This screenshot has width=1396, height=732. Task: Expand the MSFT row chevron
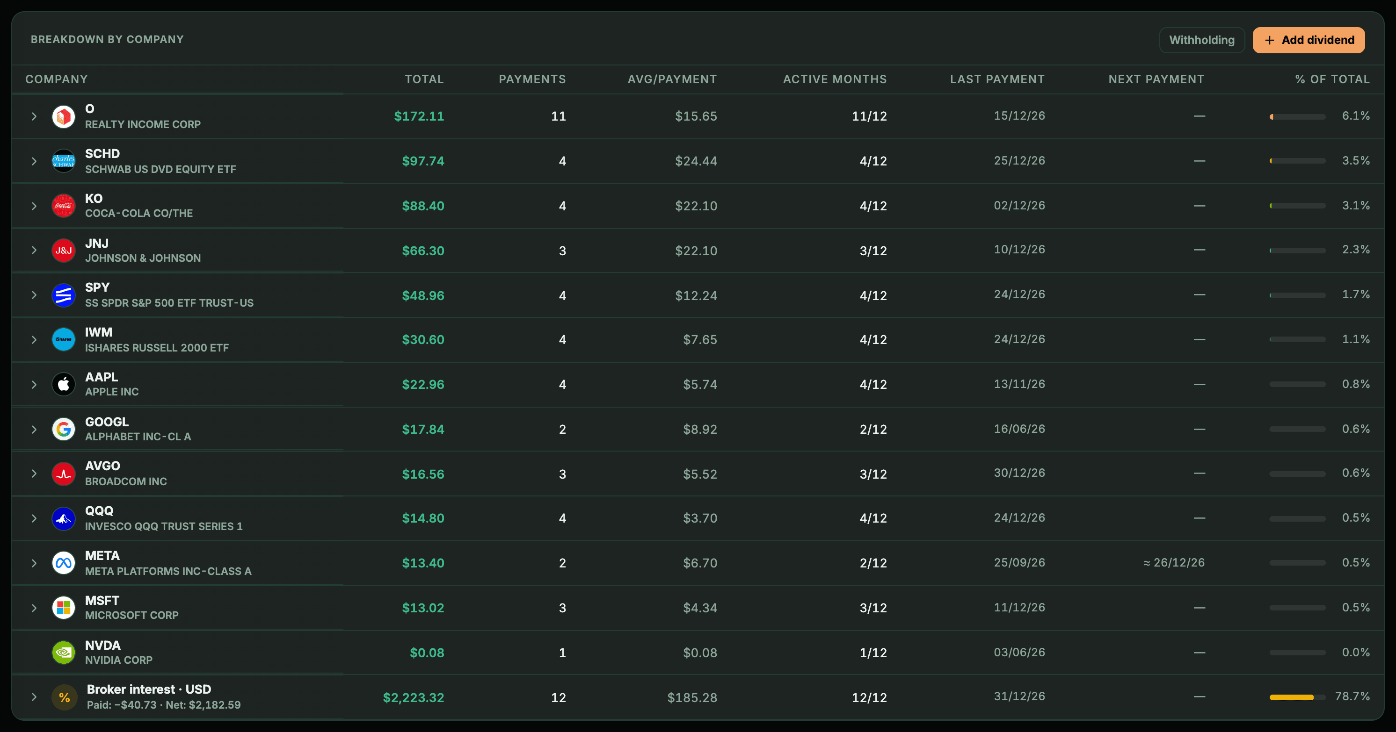tap(34, 608)
